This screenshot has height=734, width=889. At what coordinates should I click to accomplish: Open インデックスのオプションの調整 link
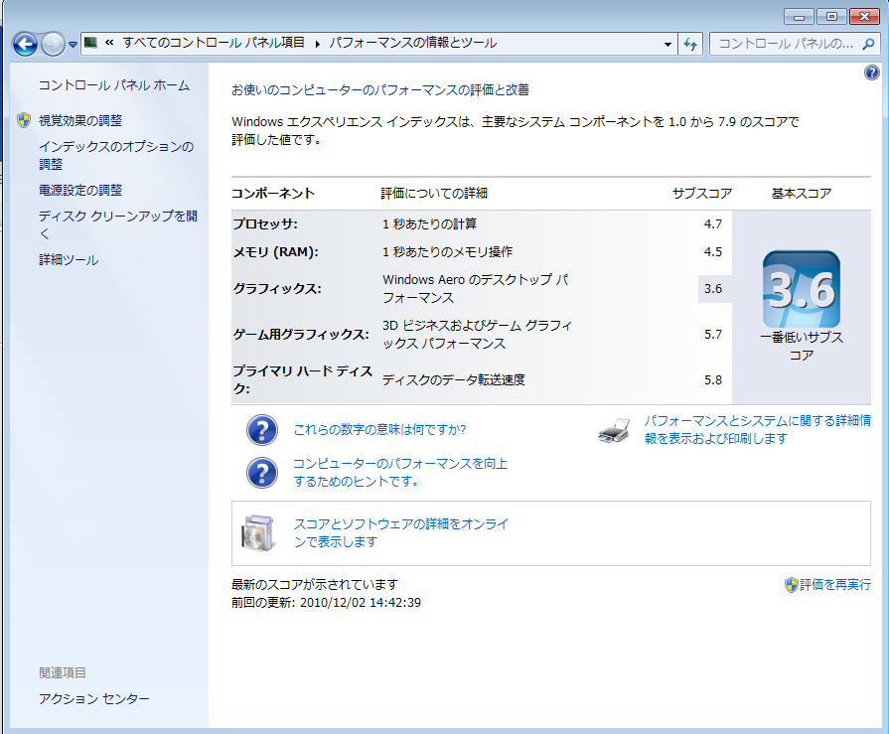116,155
